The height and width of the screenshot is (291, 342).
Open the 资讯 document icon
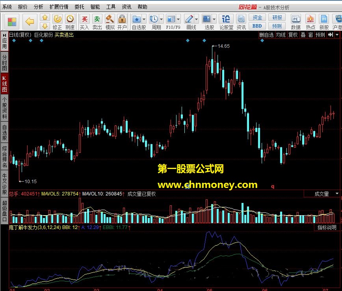[x=241, y=19]
